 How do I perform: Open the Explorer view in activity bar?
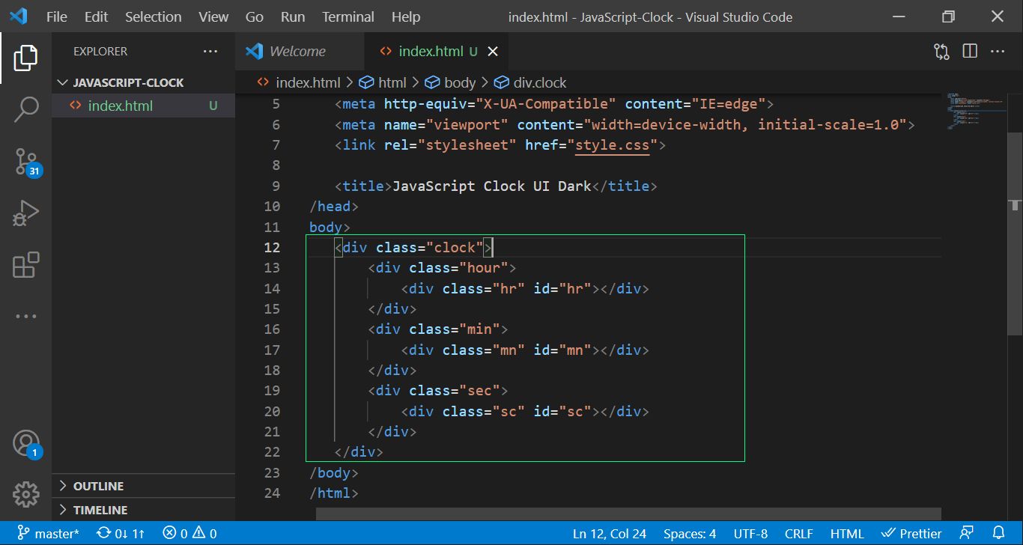[x=25, y=58]
